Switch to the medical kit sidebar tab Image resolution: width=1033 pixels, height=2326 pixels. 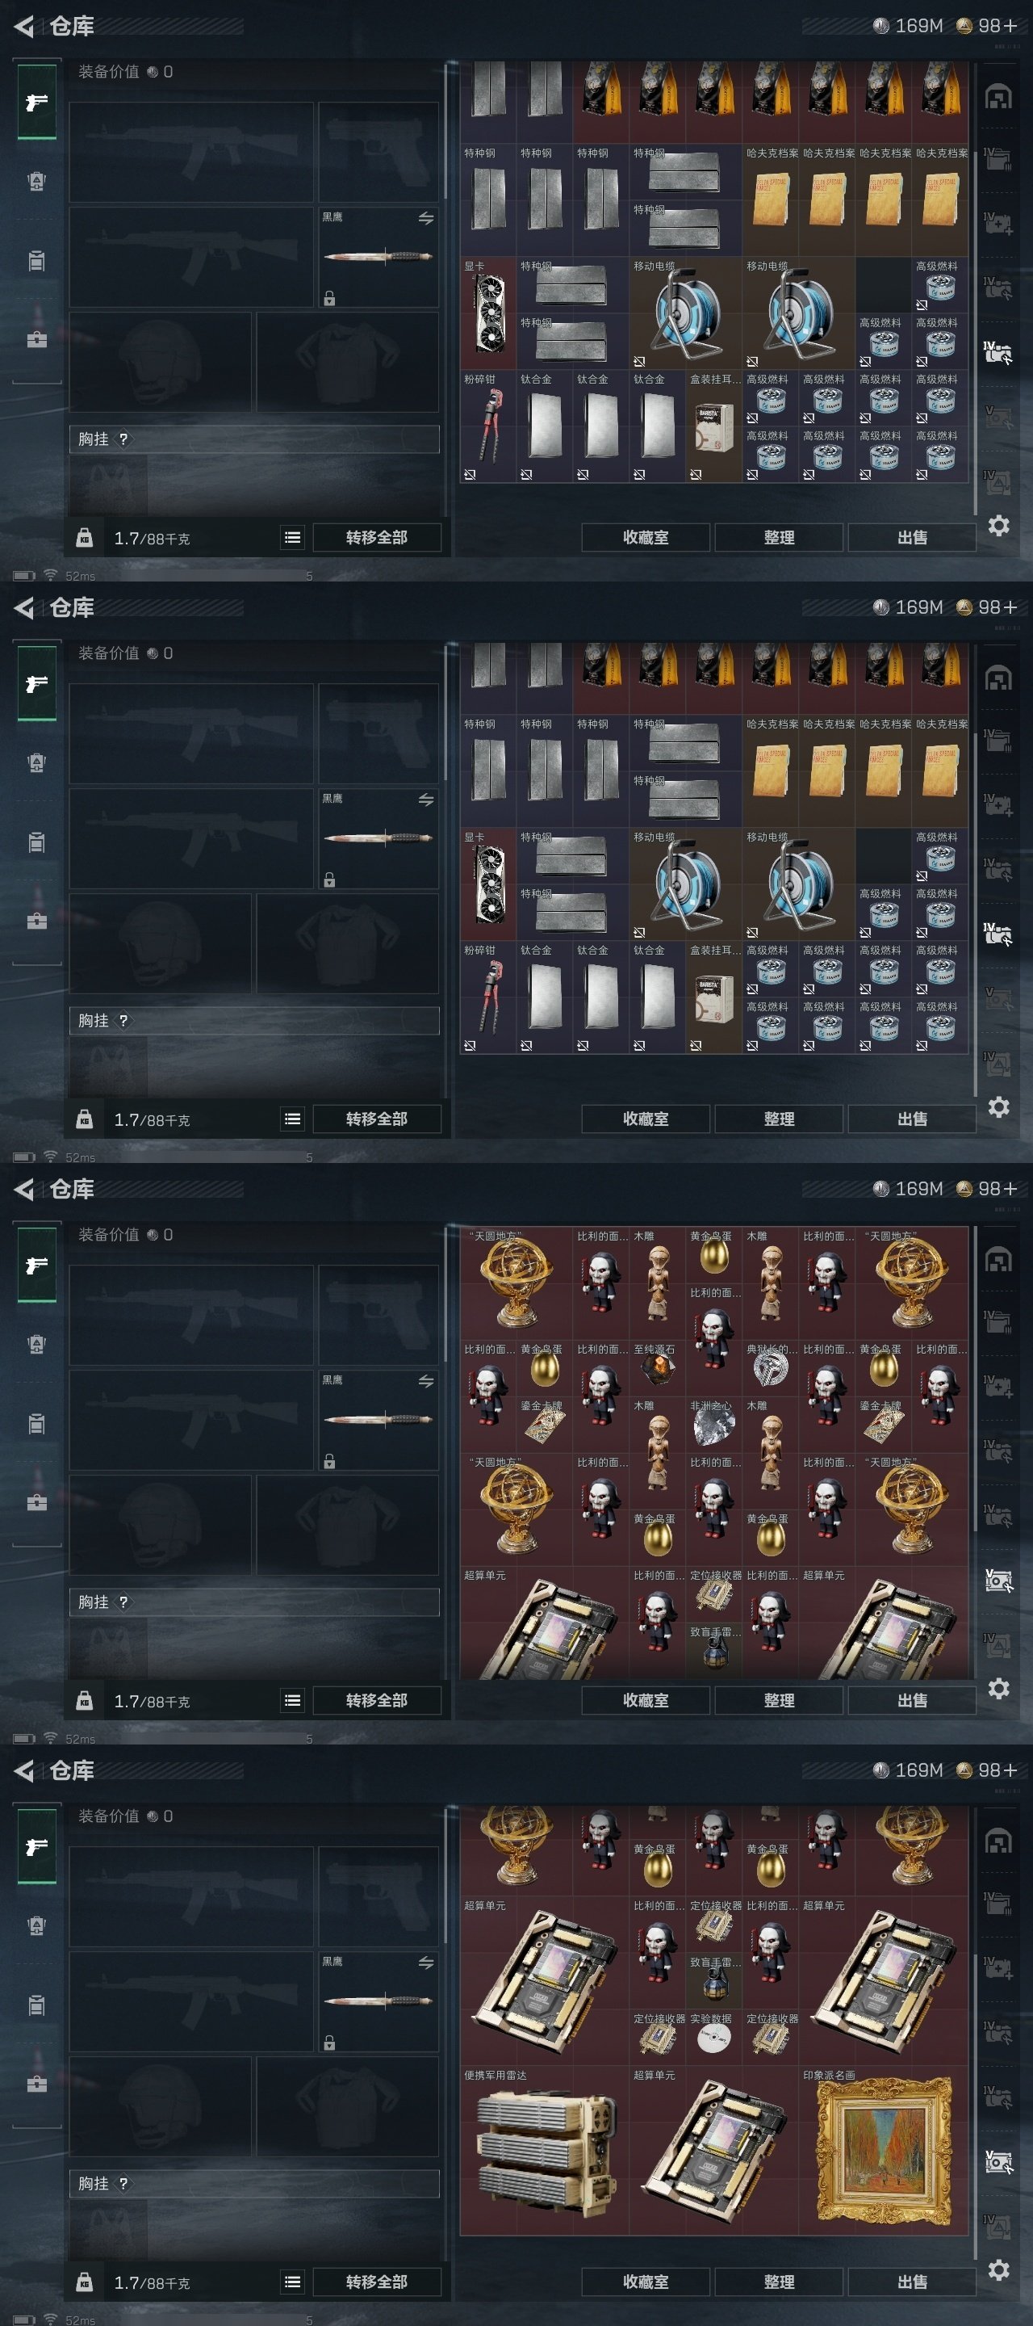coord(37,339)
